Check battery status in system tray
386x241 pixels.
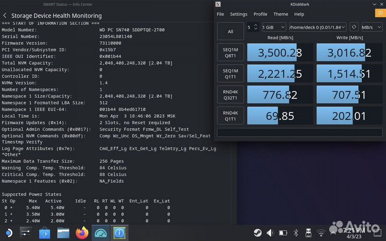pyautogui.click(x=283, y=232)
